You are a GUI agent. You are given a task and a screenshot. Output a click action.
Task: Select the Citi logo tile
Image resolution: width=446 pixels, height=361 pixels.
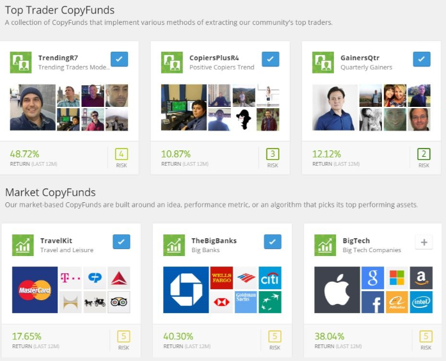[270, 278]
